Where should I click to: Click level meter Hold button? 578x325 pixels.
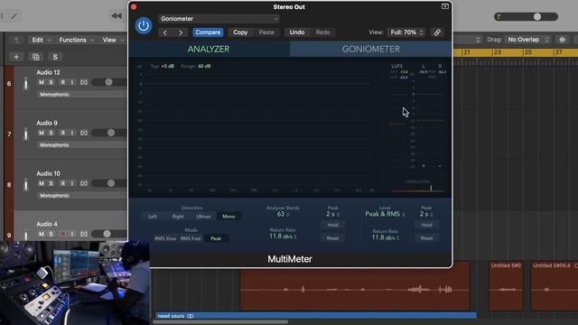tap(426, 225)
